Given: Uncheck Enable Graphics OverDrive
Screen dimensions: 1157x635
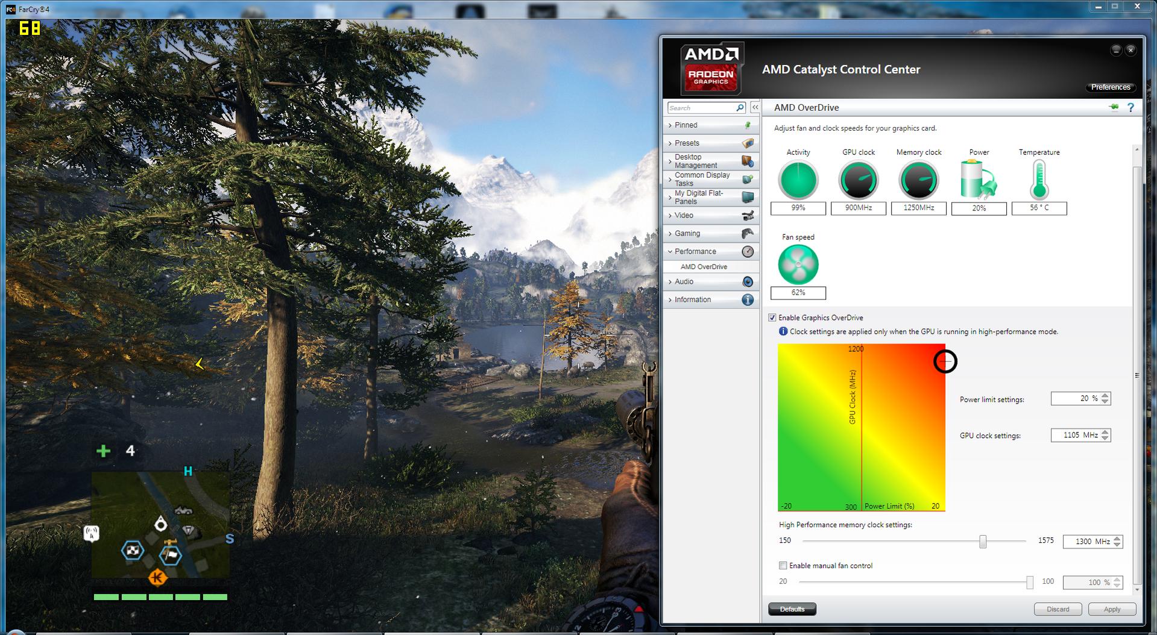Looking at the screenshot, I should click(772, 317).
